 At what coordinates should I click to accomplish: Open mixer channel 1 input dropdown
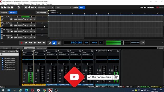(28, 55)
